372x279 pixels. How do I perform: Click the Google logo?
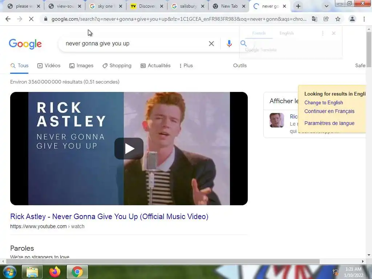tap(25, 44)
